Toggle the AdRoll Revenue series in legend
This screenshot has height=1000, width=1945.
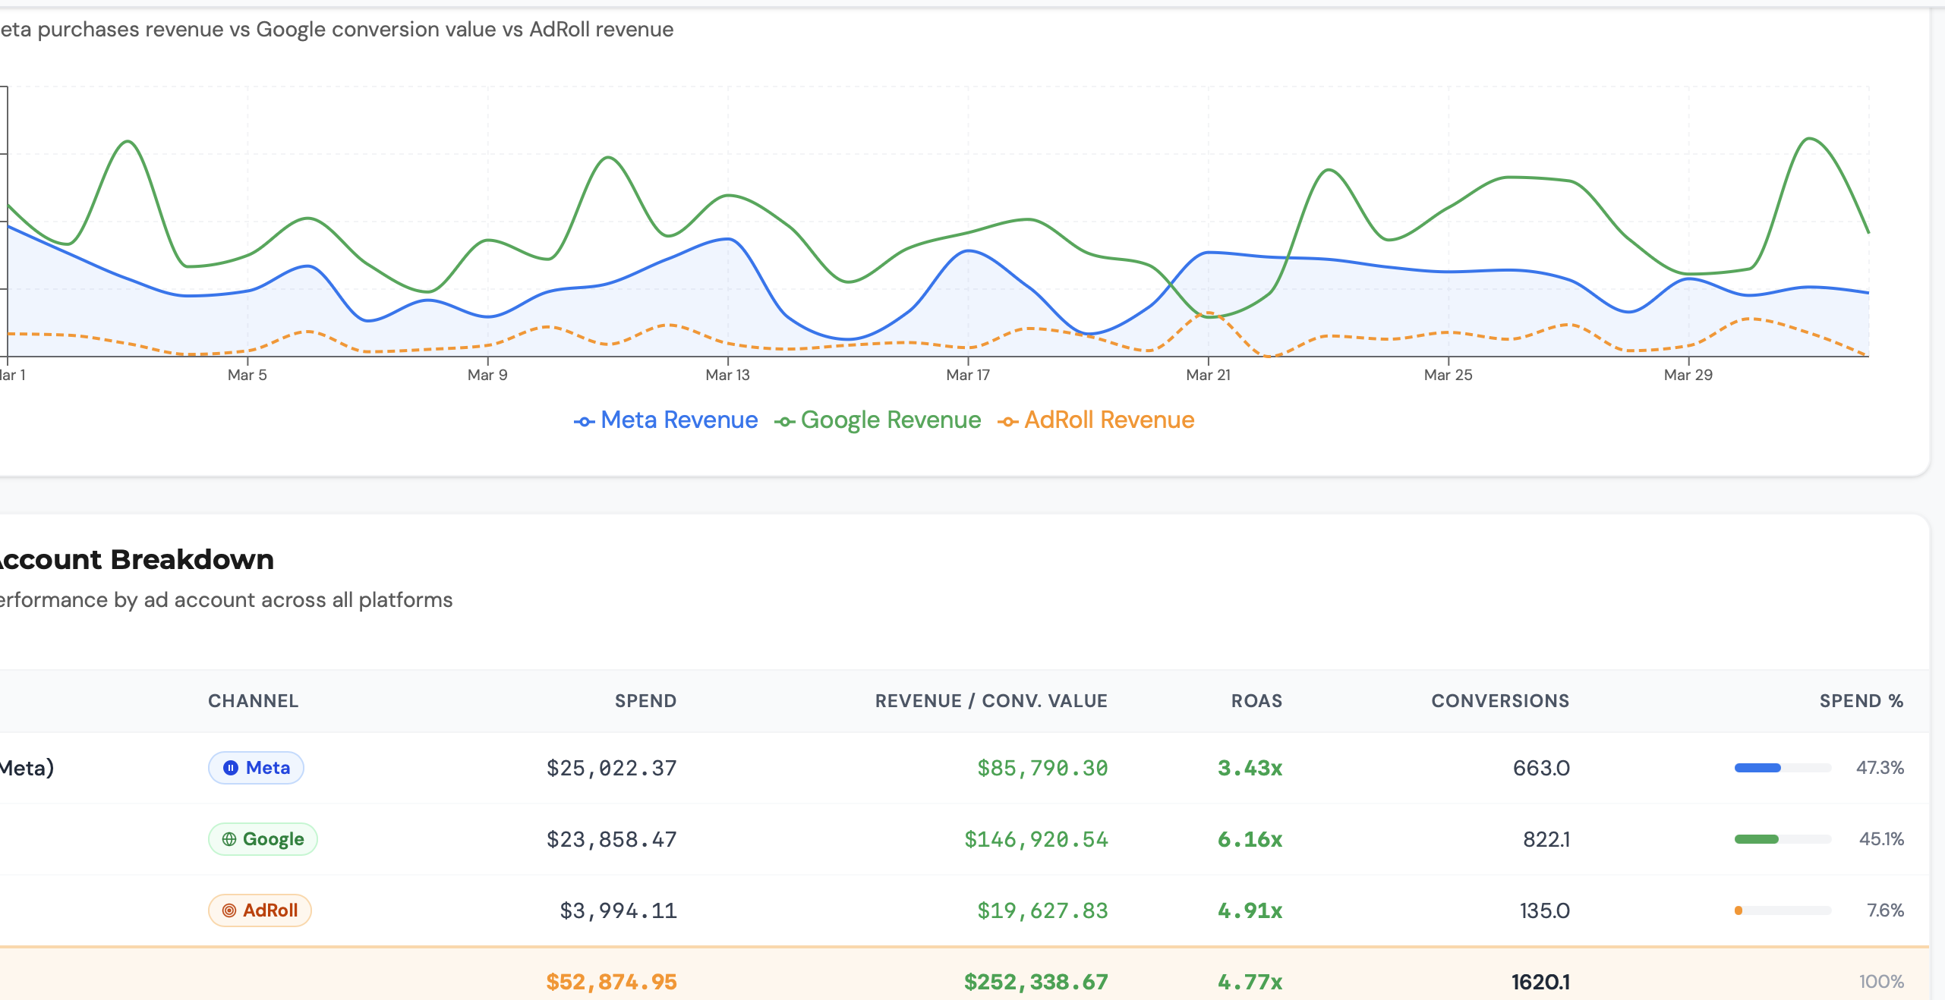click(1096, 420)
